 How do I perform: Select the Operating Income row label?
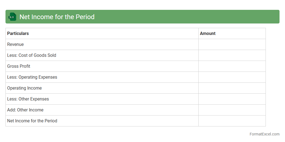tap(25, 88)
